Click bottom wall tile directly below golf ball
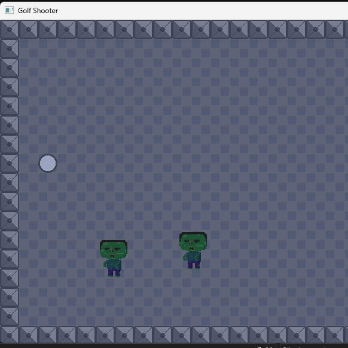 (x=48, y=335)
